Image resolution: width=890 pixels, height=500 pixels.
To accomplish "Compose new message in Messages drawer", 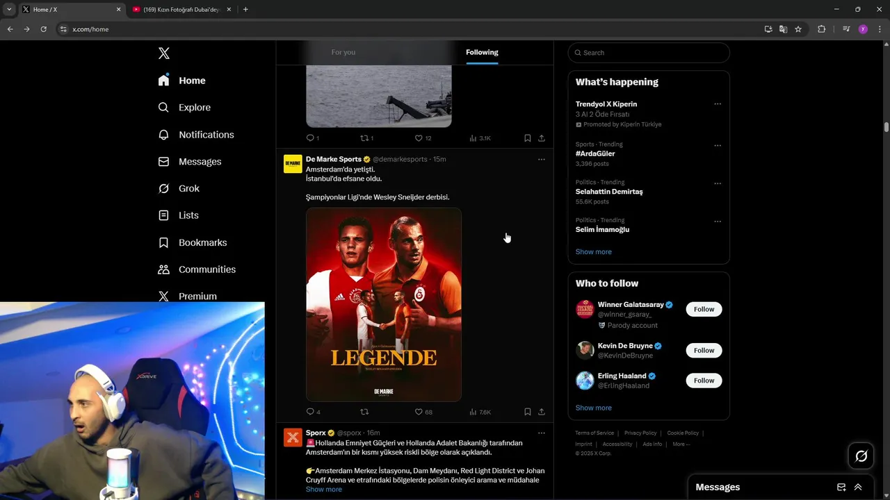I will point(841,487).
